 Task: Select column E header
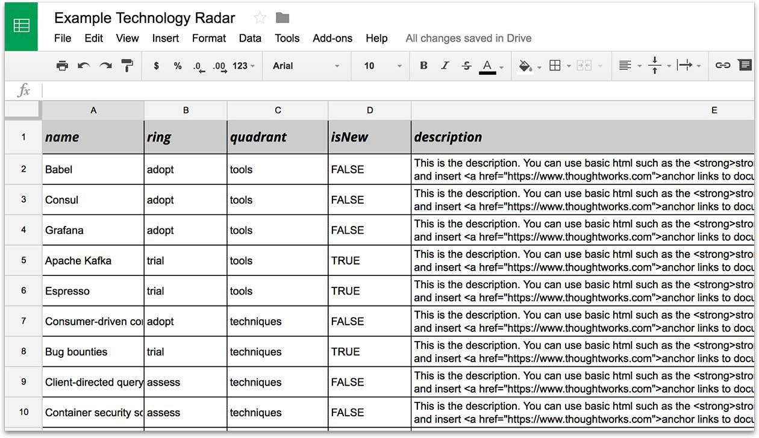(x=583, y=110)
